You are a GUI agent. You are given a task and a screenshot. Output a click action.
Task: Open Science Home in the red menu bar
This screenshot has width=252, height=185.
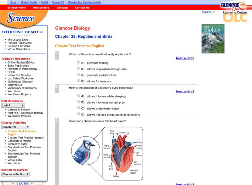tap(17, 8)
